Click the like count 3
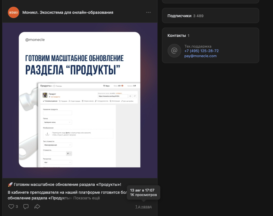 pos(17,207)
